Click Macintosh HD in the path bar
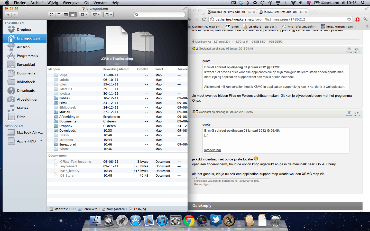The width and height of the screenshot is (370, 231). pyautogui.click(x=62, y=209)
